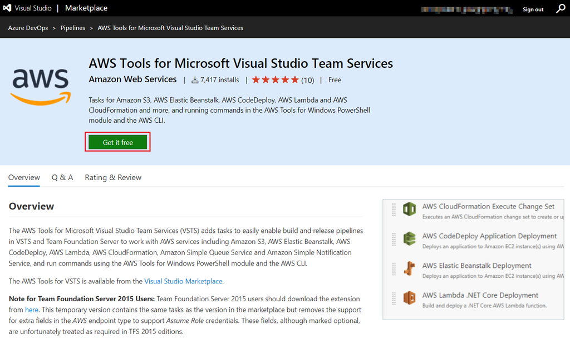Click the Get it free button
The image size is (570, 339).
118,142
